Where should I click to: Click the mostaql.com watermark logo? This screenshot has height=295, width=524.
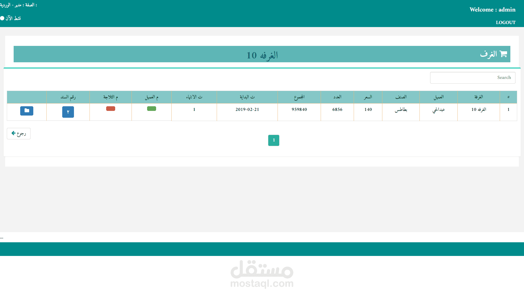[262, 274]
